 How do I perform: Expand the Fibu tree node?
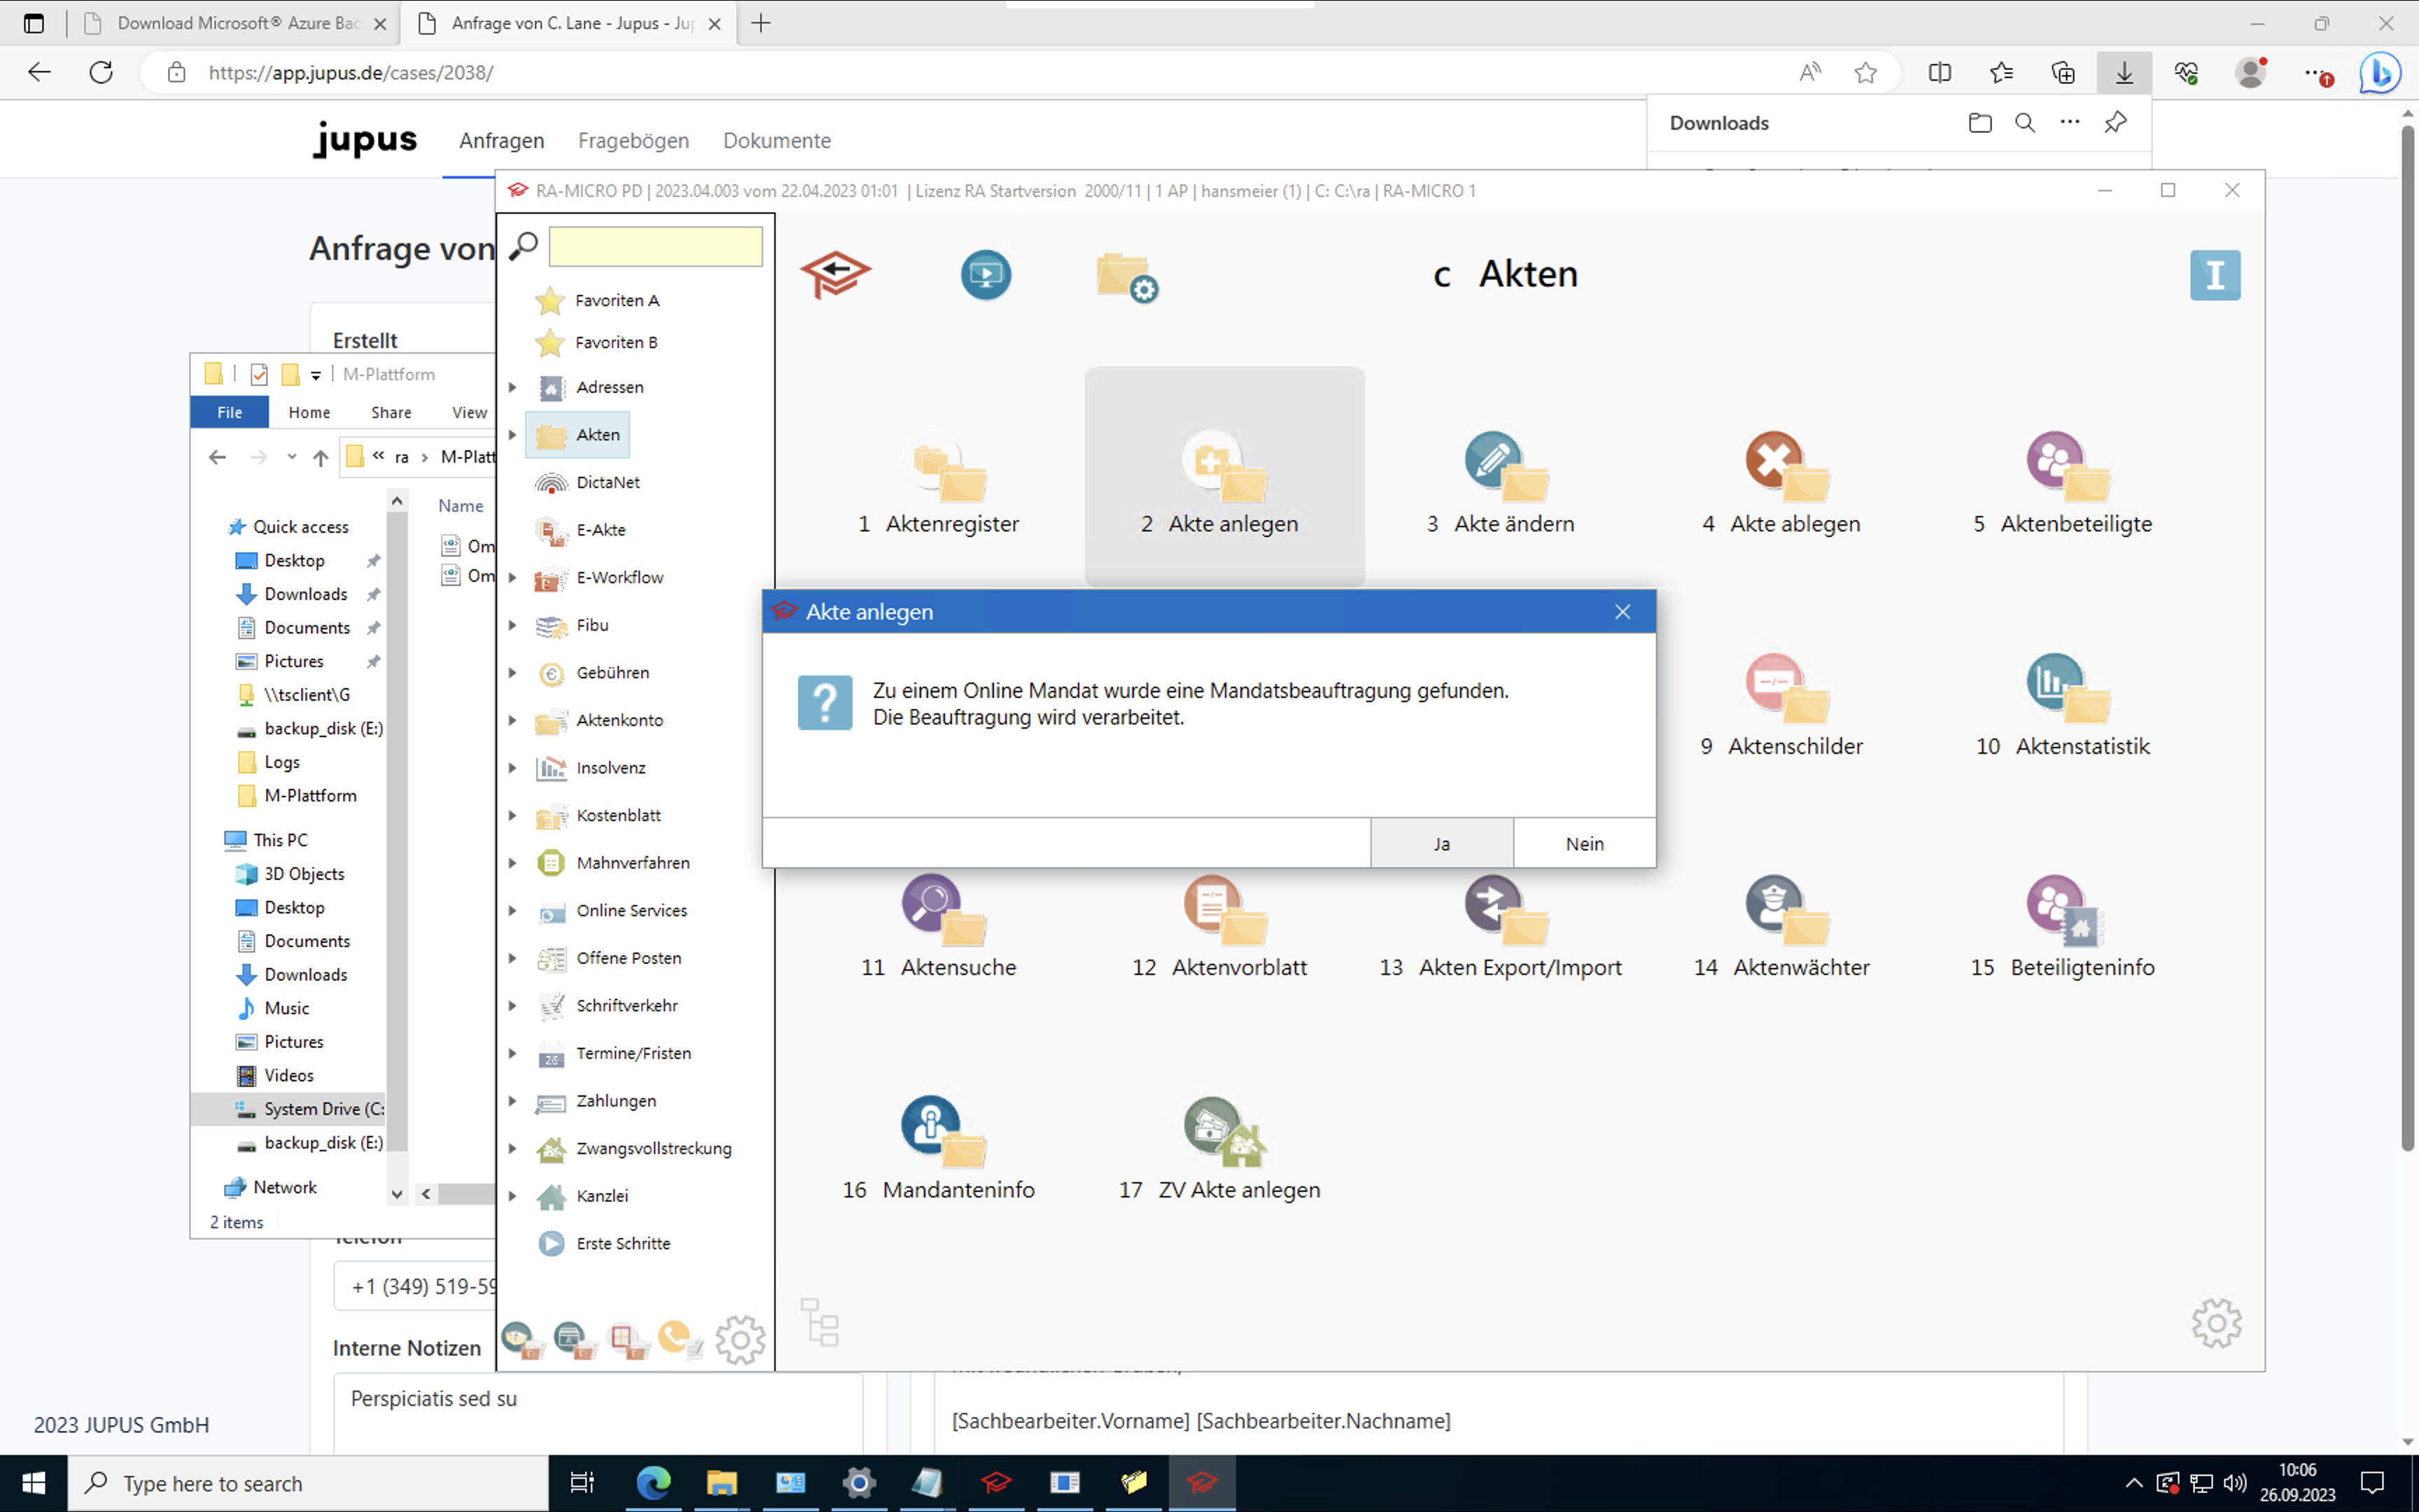point(513,625)
